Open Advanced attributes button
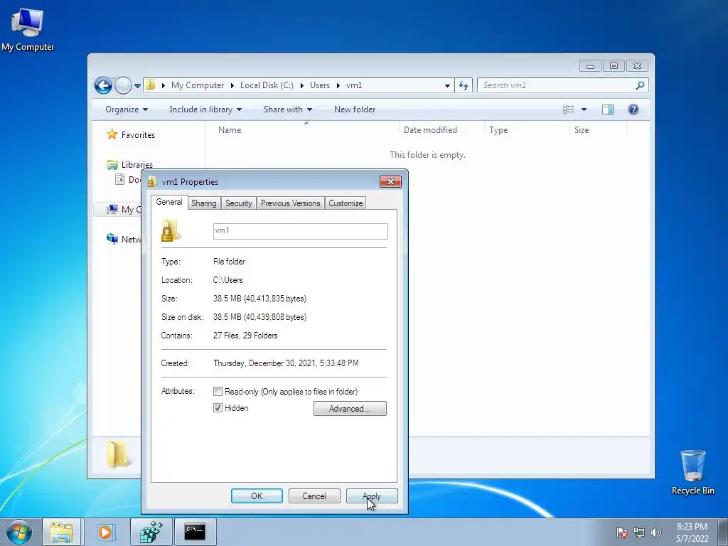 [x=350, y=409]
